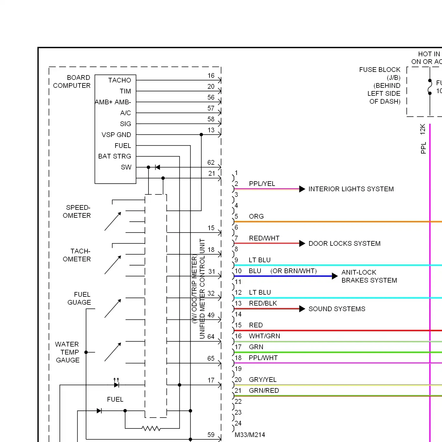Screen dimensions: 442x442
Task: Click M33/M214 connector pin 23
Action: click(x=238, y=412)
